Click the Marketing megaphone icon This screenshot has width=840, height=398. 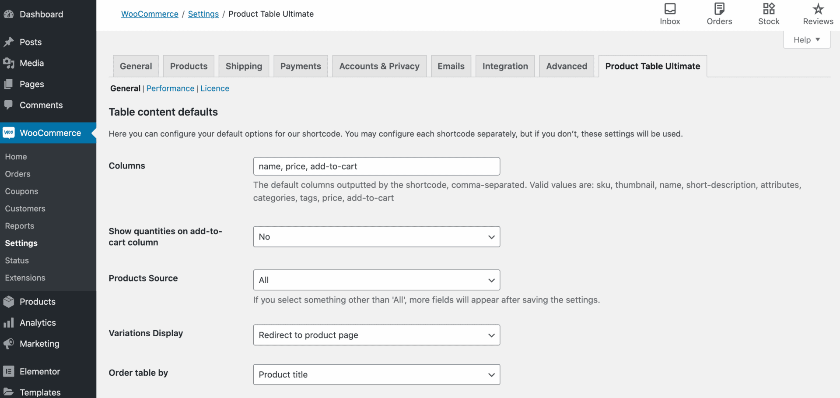click(9, 344)
